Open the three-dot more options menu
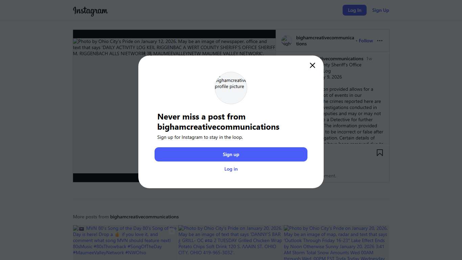Viewport: 462px width, 260px height. [380, 41]
